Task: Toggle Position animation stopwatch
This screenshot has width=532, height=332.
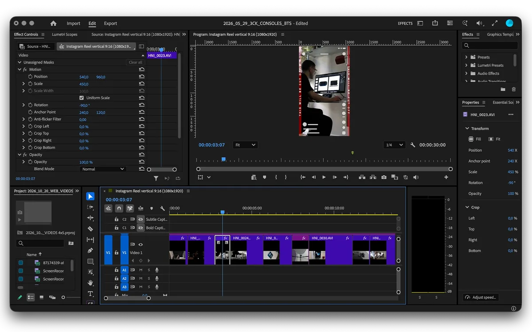Action: [30, 77]
